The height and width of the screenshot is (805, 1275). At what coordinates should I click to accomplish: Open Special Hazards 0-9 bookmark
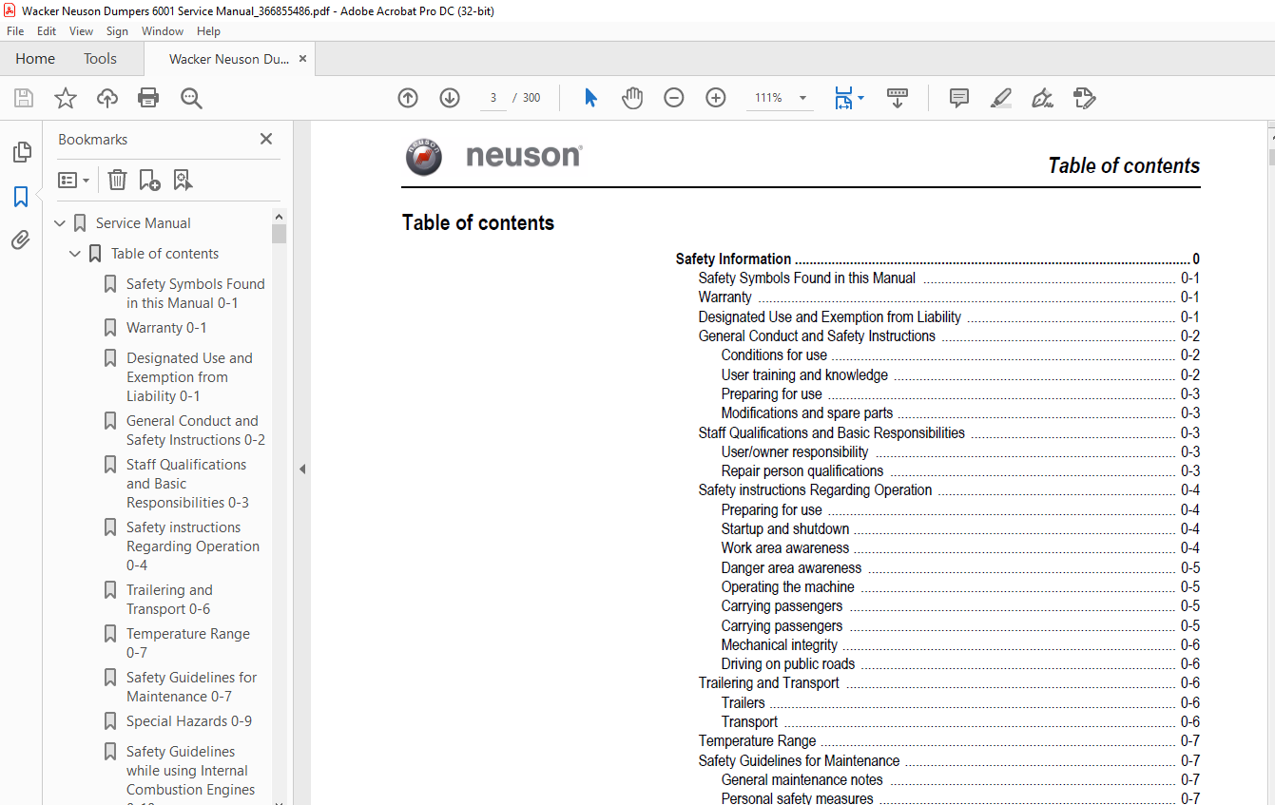[x=189, y=721]
